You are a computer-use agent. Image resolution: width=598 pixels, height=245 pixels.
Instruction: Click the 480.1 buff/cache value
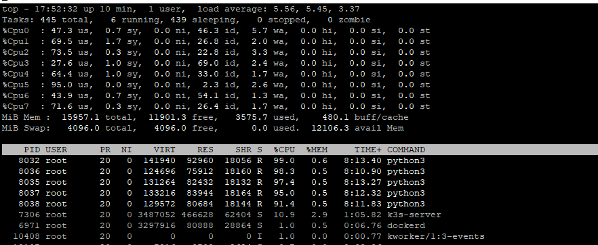tap(336, 117)
